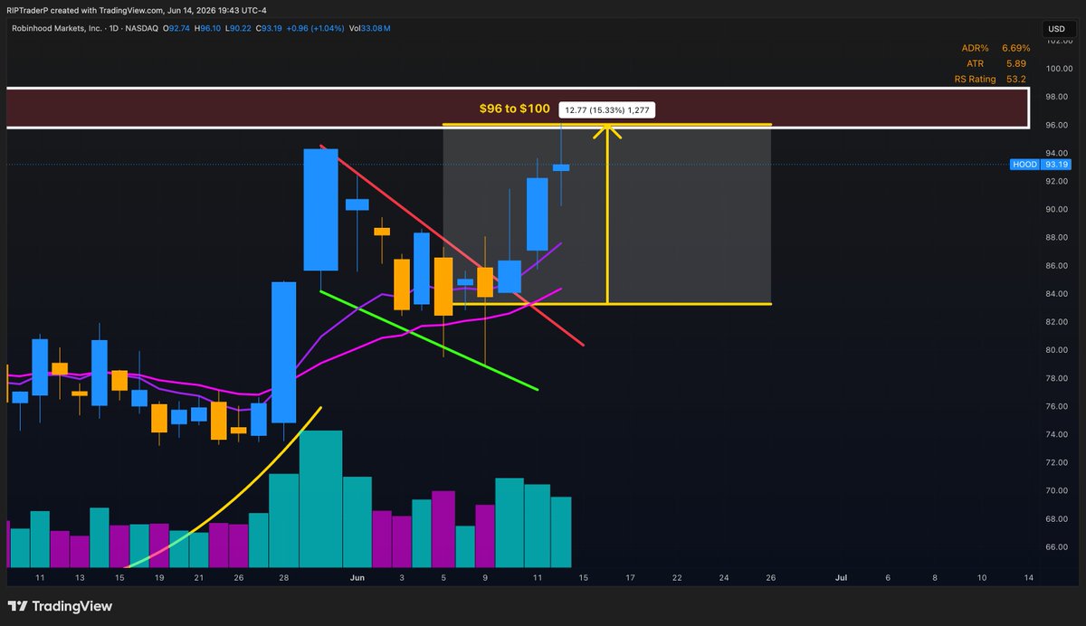Click the 100.00 price axis label
The image size is (1086, 626).
1058,69
